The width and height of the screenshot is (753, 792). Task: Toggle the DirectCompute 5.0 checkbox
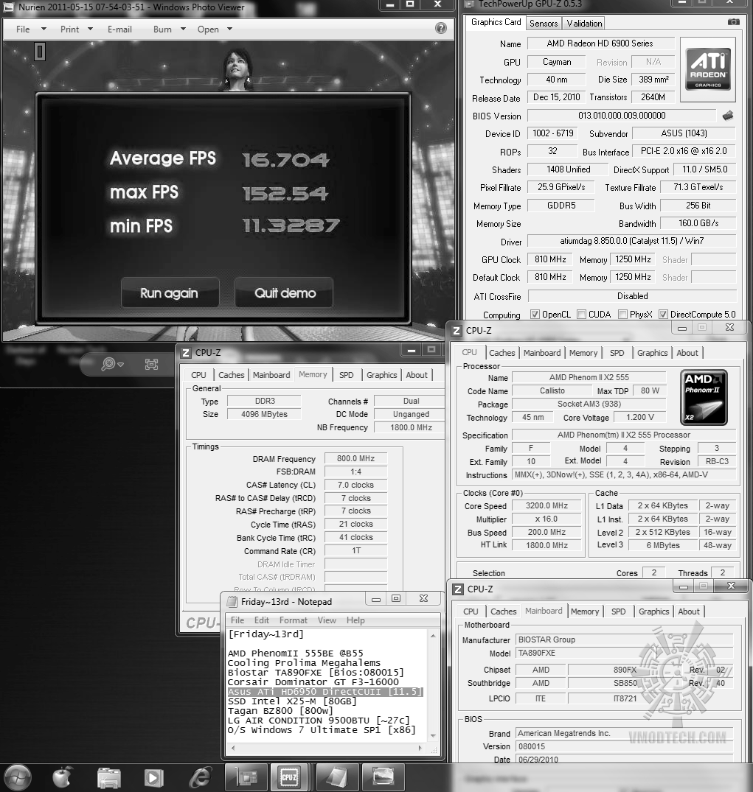click(x=663, y=314)
